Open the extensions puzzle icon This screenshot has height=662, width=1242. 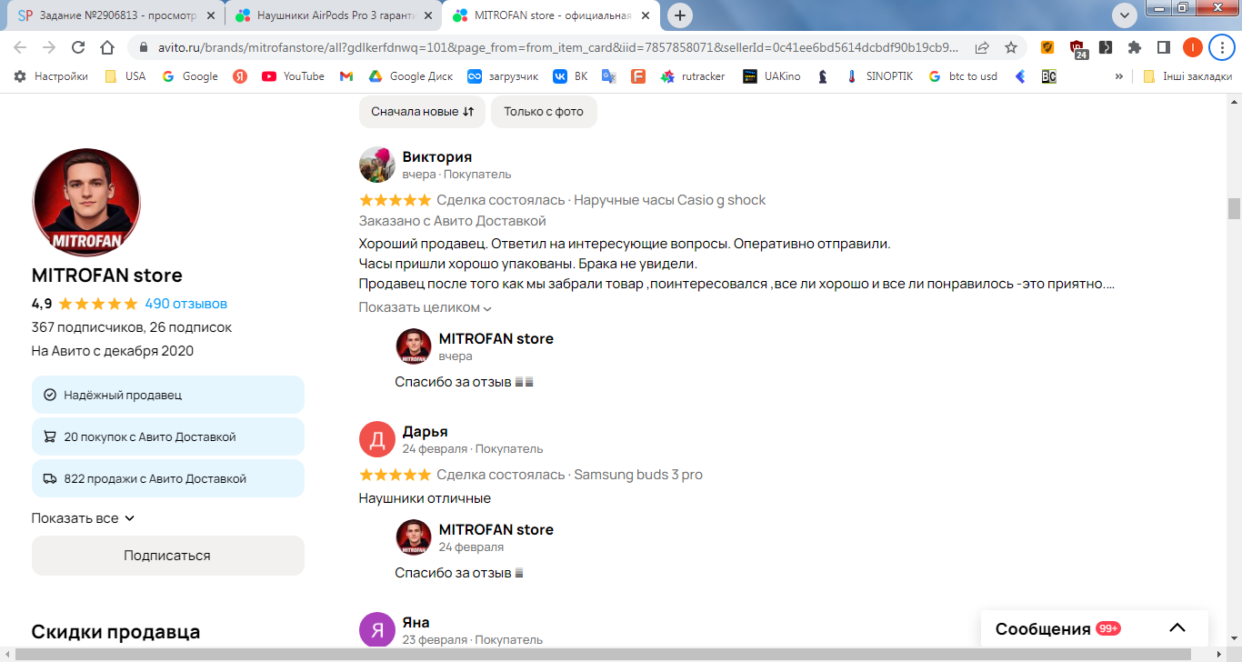coord(1135,48)
